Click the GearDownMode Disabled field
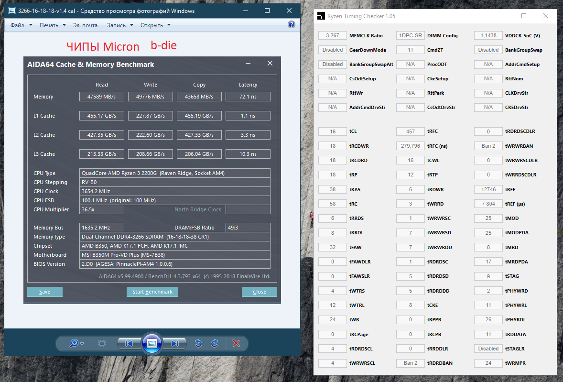563x382 pixels. click(x=333, y=50)
